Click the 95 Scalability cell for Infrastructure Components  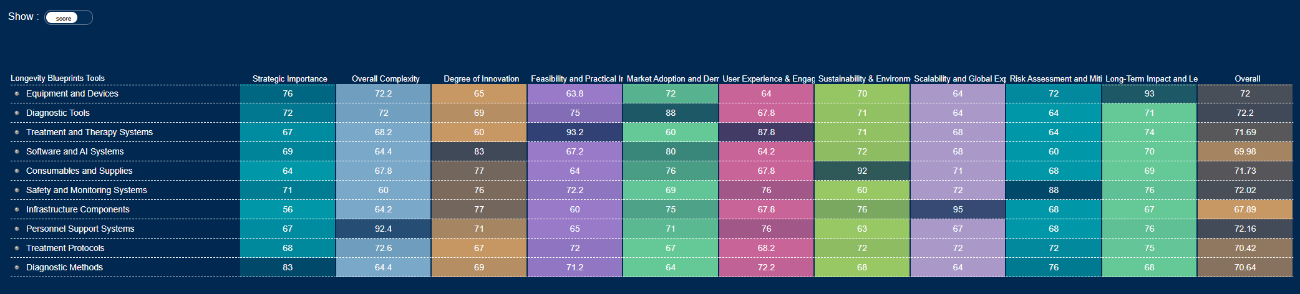point(958,209)
